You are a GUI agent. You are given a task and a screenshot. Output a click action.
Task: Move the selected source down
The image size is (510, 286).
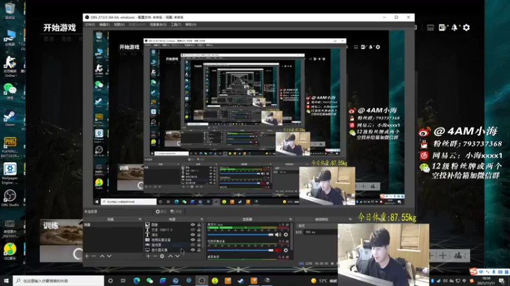[x=177, y=256]
